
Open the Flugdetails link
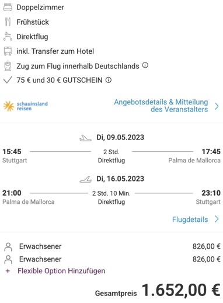[190, 220]
